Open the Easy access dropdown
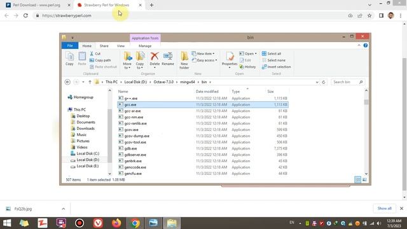This screenshot has width=407, height=229. [205, 60]
